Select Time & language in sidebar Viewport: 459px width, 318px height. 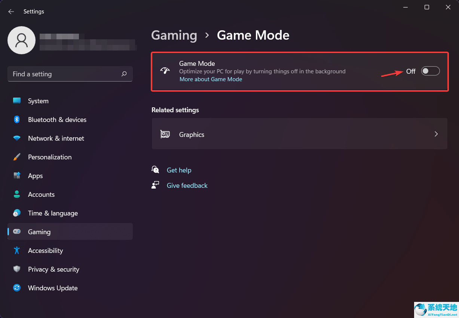pos(53,213)
